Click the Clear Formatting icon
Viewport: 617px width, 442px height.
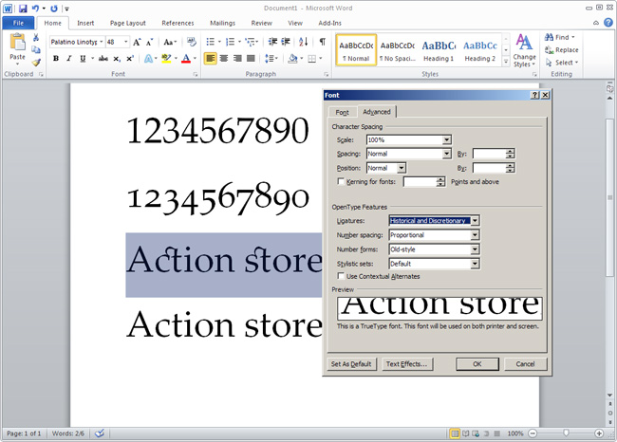191,42
